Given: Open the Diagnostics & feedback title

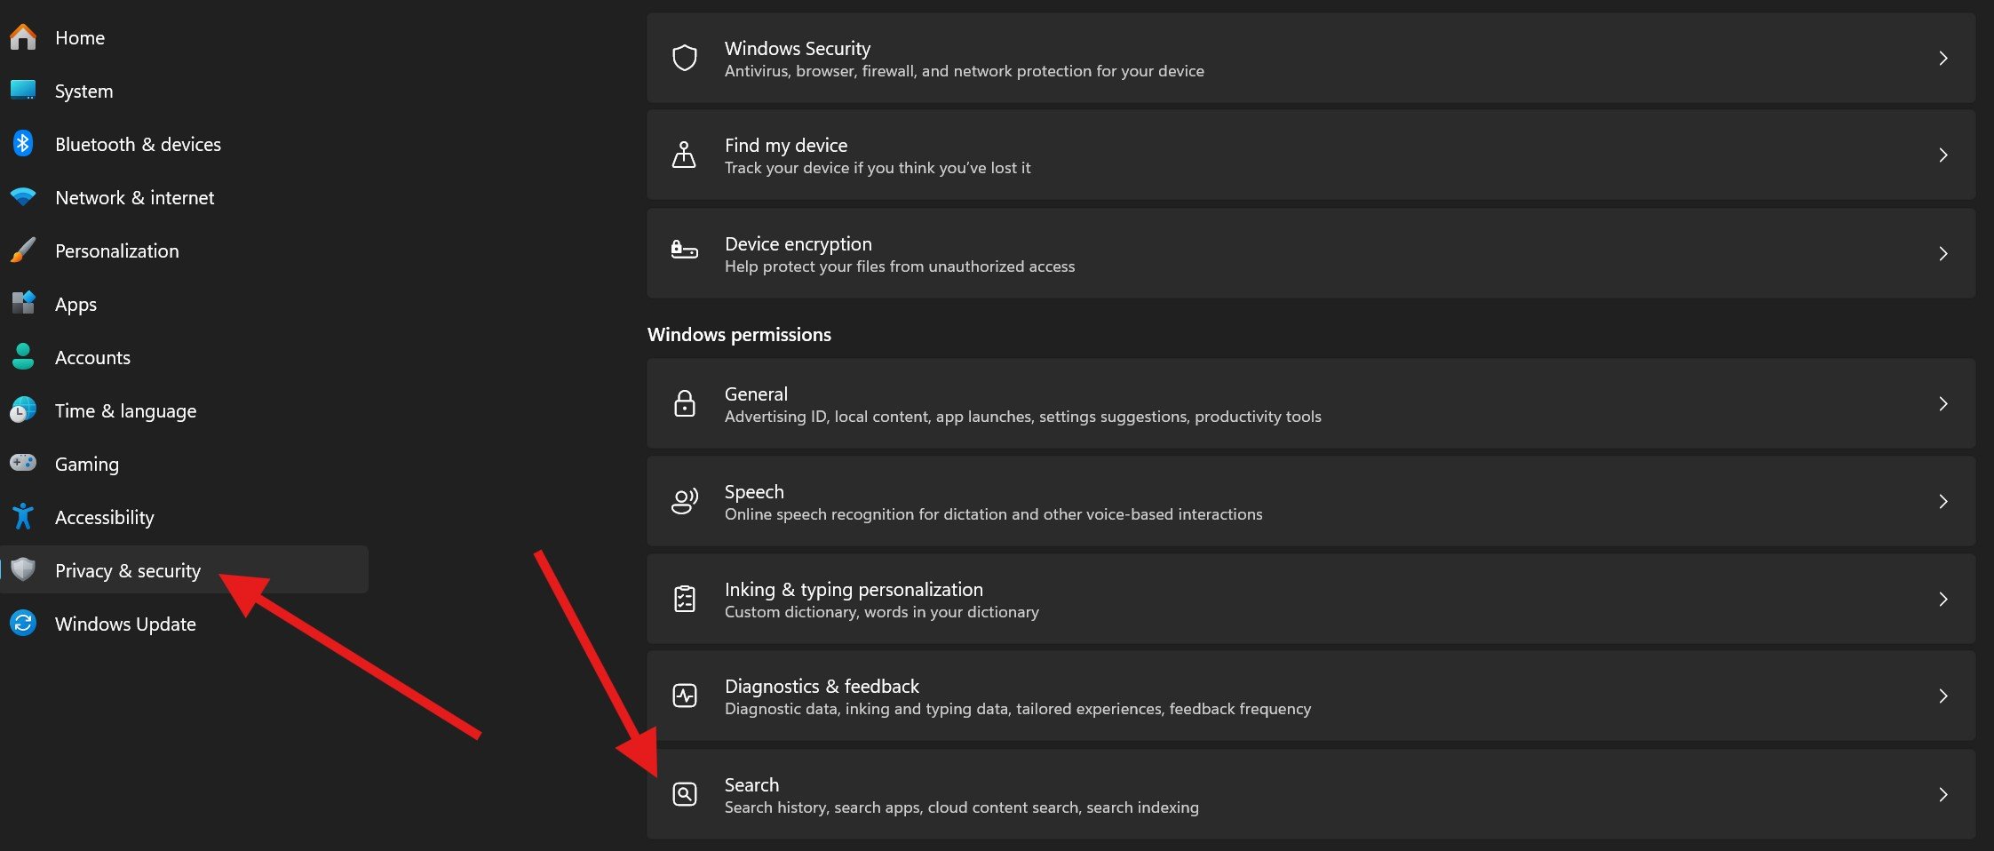Looking at the screenshot, I should pos(822,686).
